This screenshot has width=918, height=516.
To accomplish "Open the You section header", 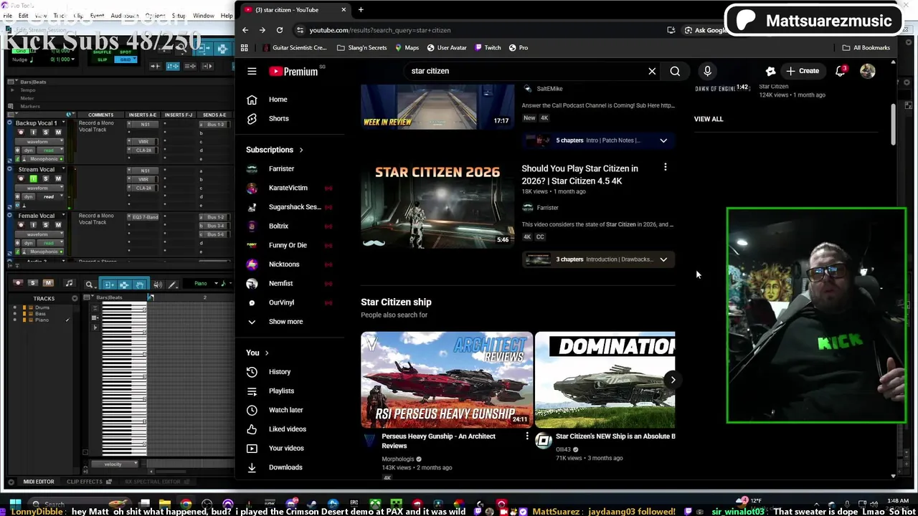I will click(257, 353).
